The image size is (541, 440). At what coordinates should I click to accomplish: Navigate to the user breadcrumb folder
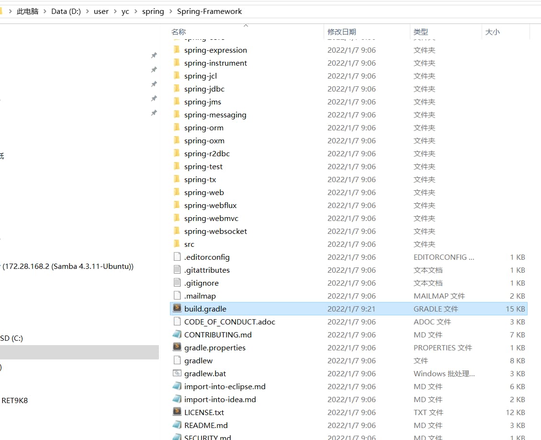click(101, 12)
